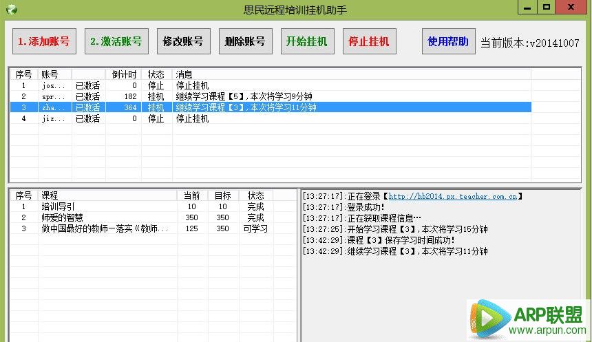Click the countdown value 182
The image size is (592, 342).
[x=131, y=96]
